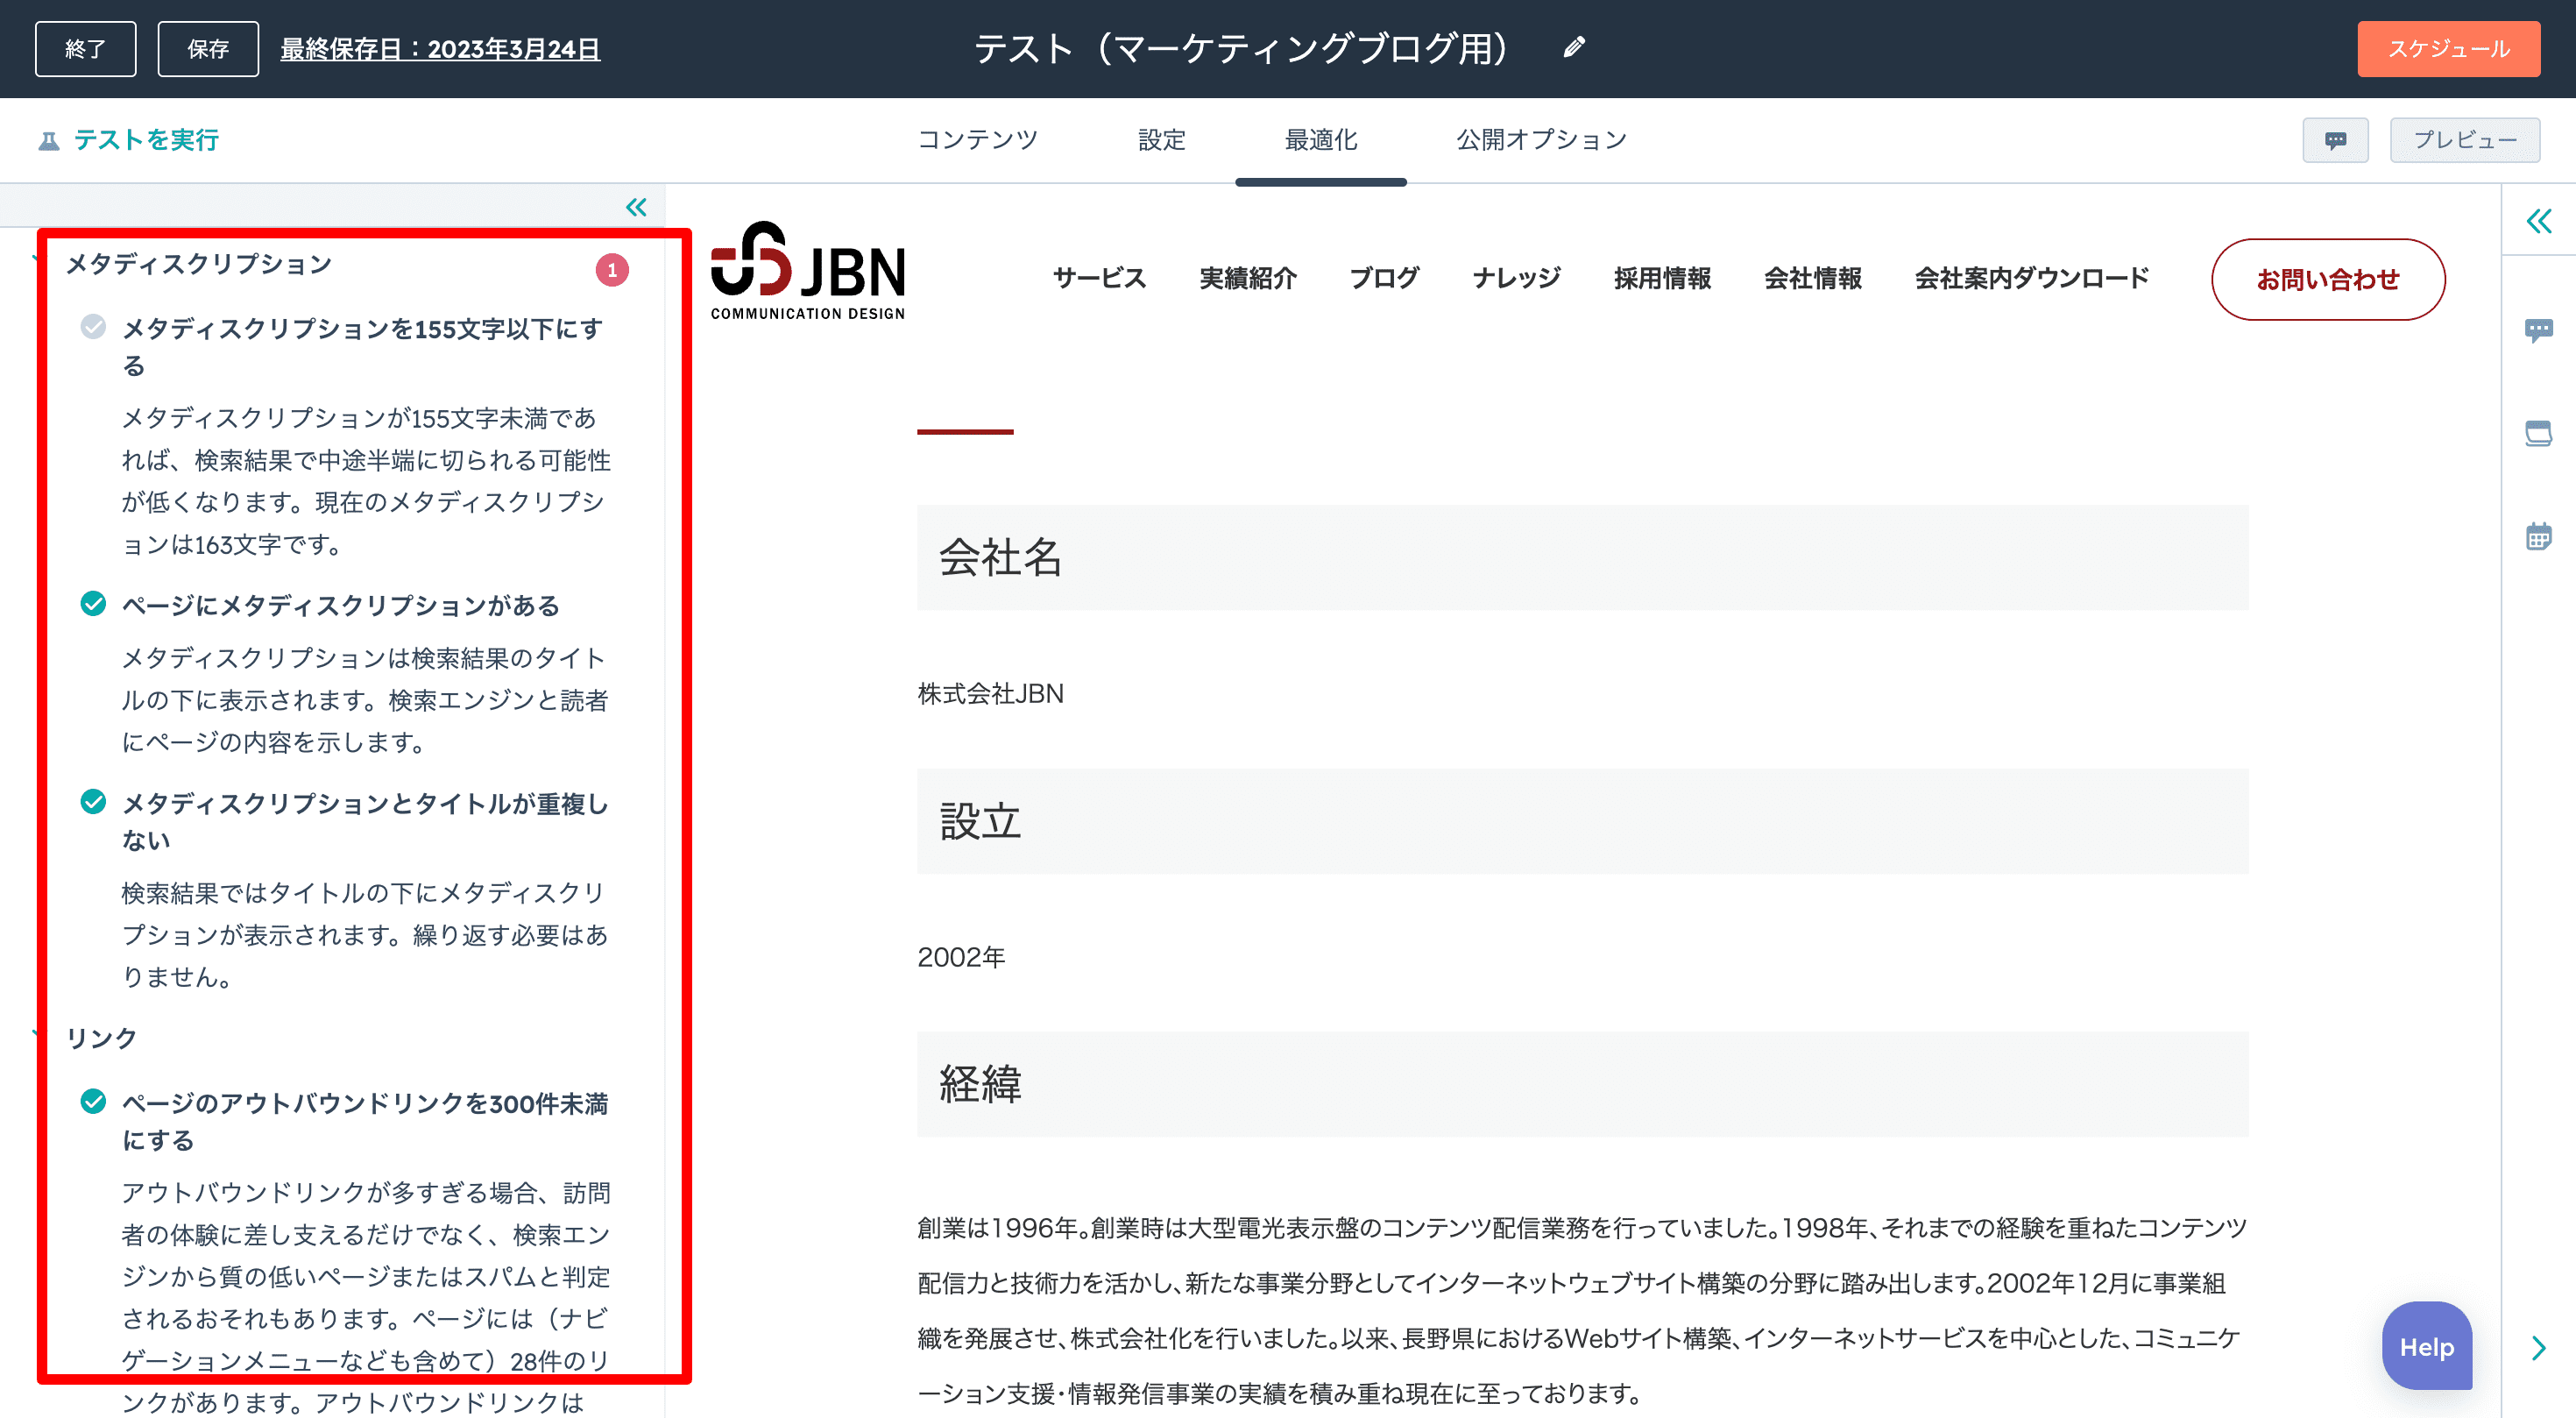Click the red badge showing 1 issue
The width and height of the screenshot is (2576, 1418).
[x=612, y=270]
